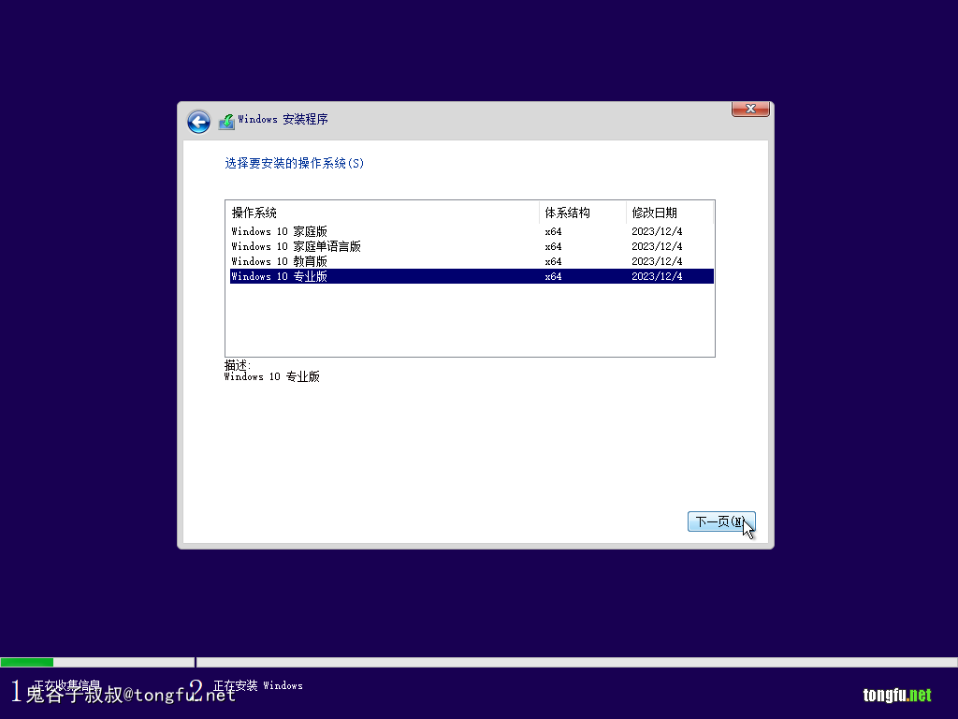The height and width of the screenshot is (719, 958).
Task: Click the 修改日期 column header
Action: click(654, 213)
